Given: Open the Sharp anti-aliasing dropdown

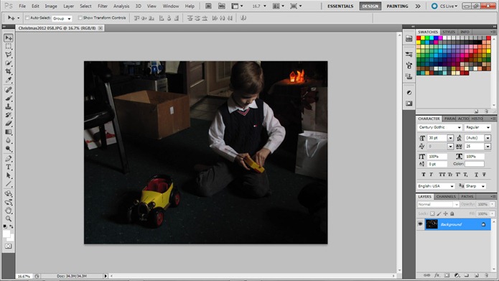Looking at the screenshot, I should click(475, 186).
